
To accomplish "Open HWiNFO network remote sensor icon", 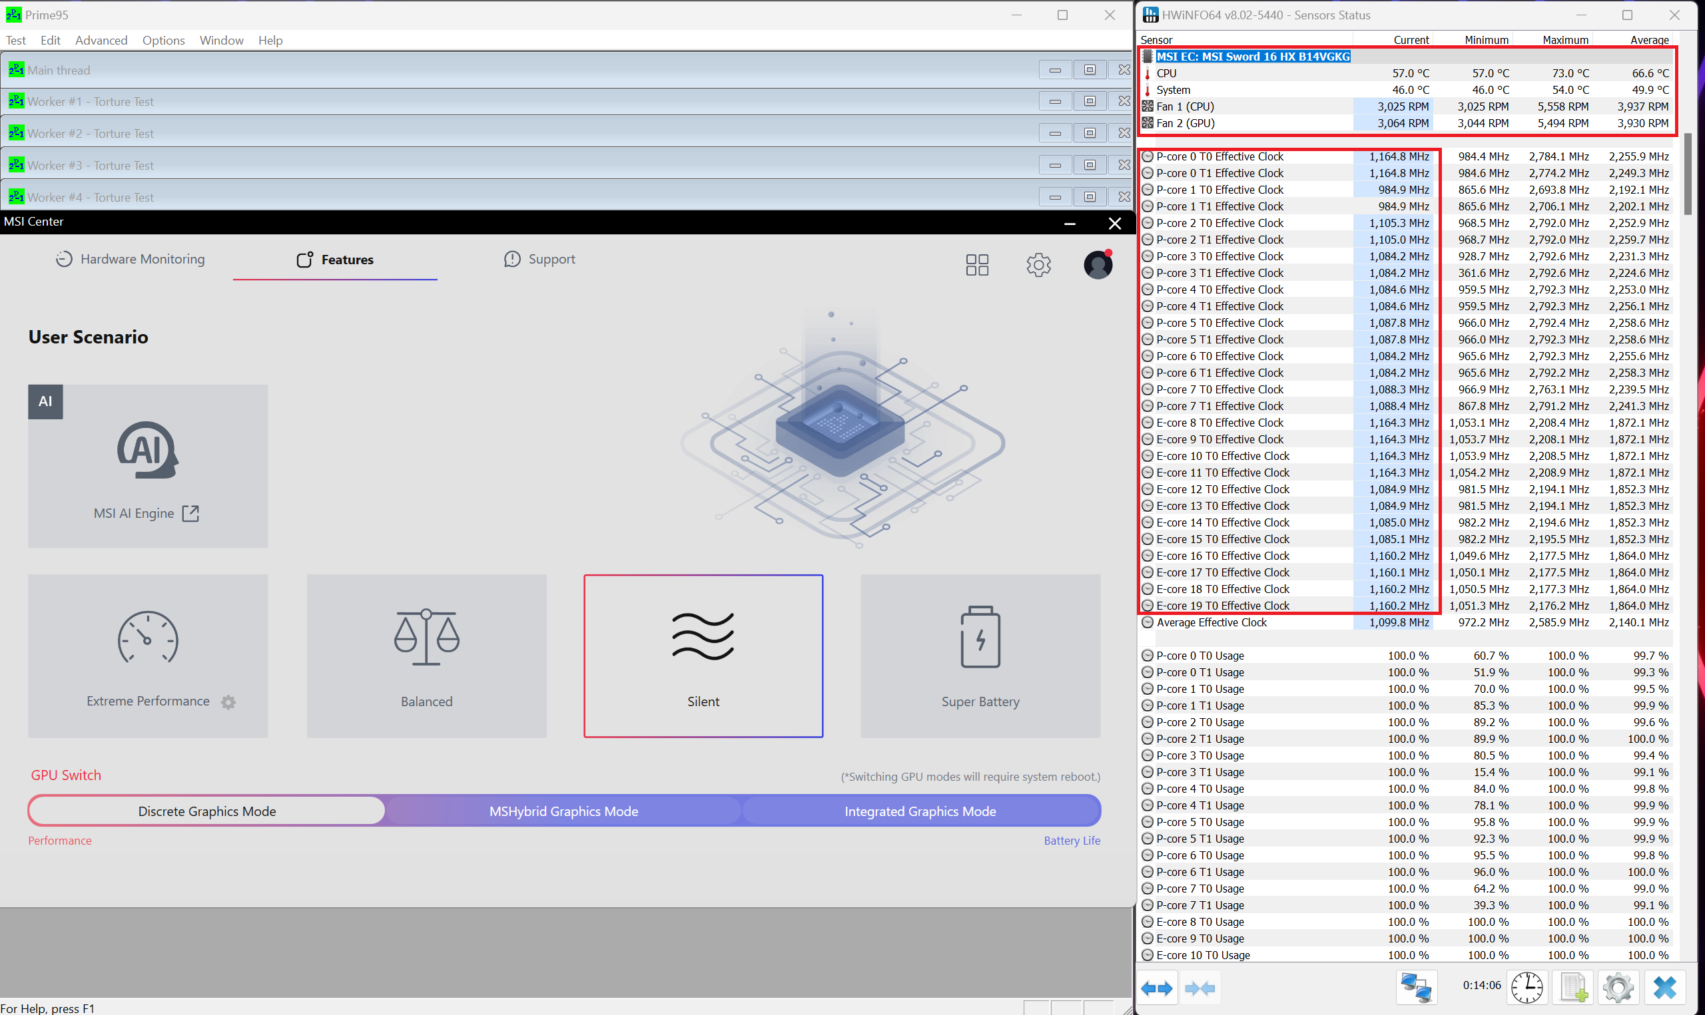I will click(x=1415, y=988).
